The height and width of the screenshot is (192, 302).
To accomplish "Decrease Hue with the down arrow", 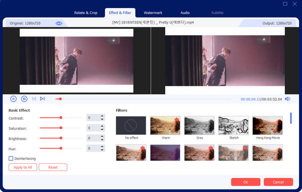I will coord(102,150).
